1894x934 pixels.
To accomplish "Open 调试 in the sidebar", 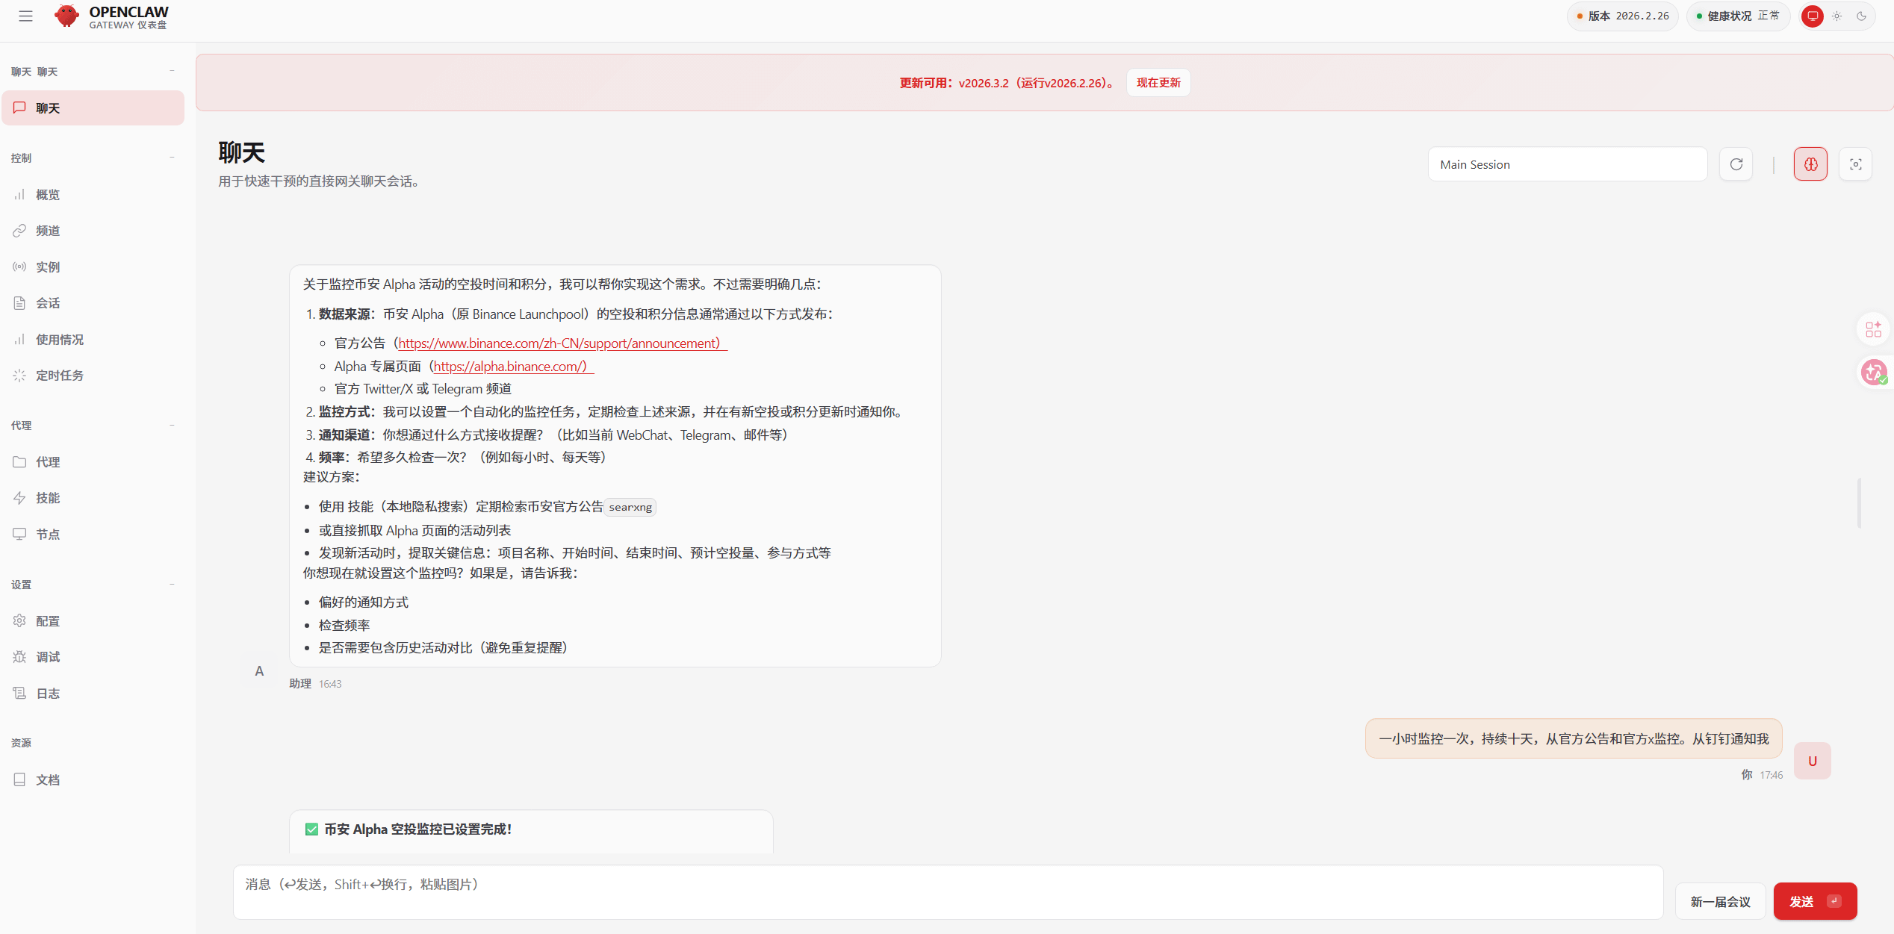I will pos(48,657).
